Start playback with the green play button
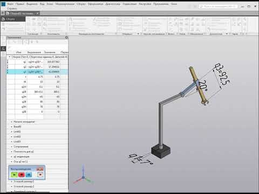 coord(14,175)
